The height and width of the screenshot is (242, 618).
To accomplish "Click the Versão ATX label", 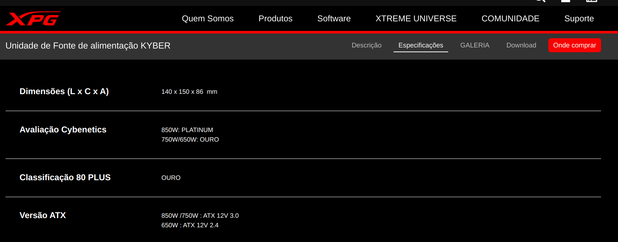I will [43, 215].
